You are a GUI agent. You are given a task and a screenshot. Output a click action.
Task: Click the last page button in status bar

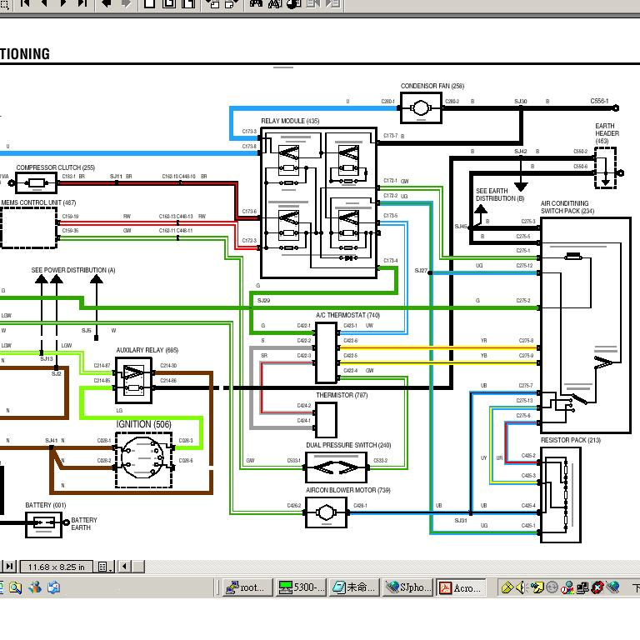click(x=10, y=567)
